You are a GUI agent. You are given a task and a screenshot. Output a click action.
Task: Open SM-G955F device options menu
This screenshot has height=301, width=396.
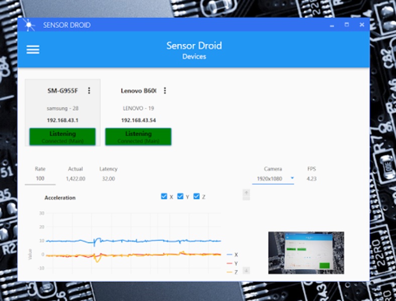(x=89, y=90)
